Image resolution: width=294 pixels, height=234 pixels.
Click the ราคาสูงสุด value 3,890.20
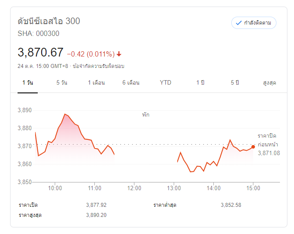(x=97, y=215)
